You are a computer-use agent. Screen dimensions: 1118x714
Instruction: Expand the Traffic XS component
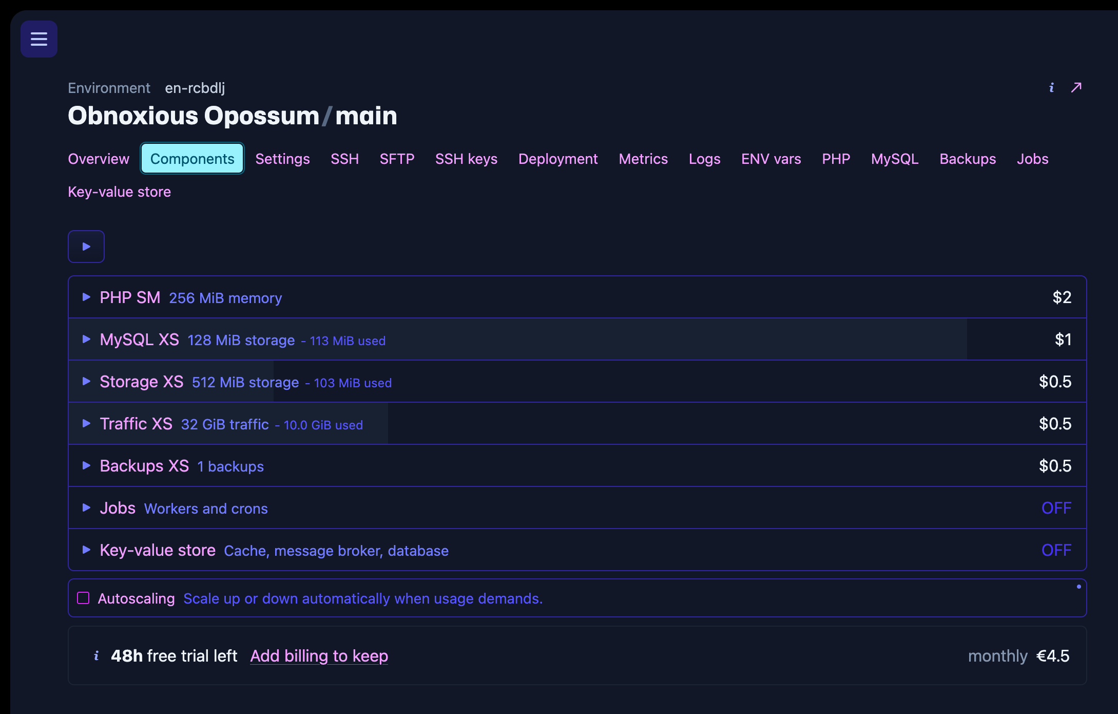click(86, 423)
